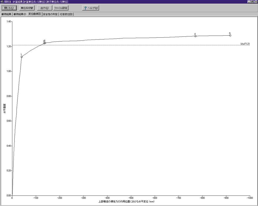Click the khcF1.21 dashed line label
This screenshot has width=258, height=206.
click(x=245, y=44)
